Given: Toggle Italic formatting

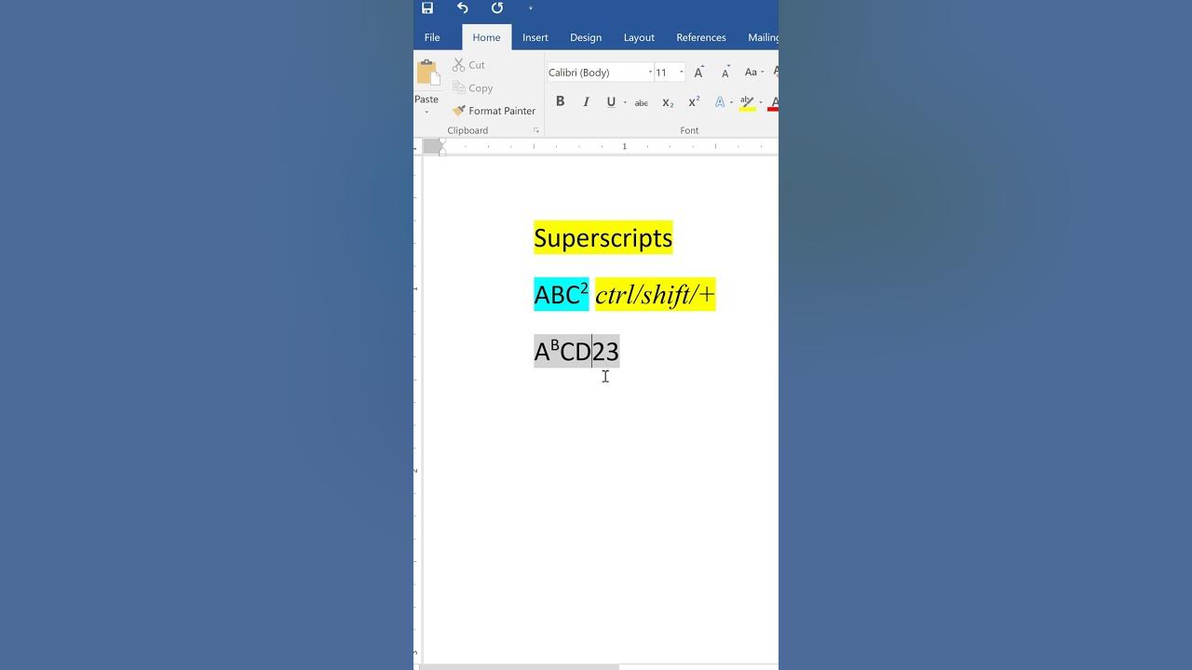Looking at the screenshot, I should pyautogui.click(x=586, y=102).
